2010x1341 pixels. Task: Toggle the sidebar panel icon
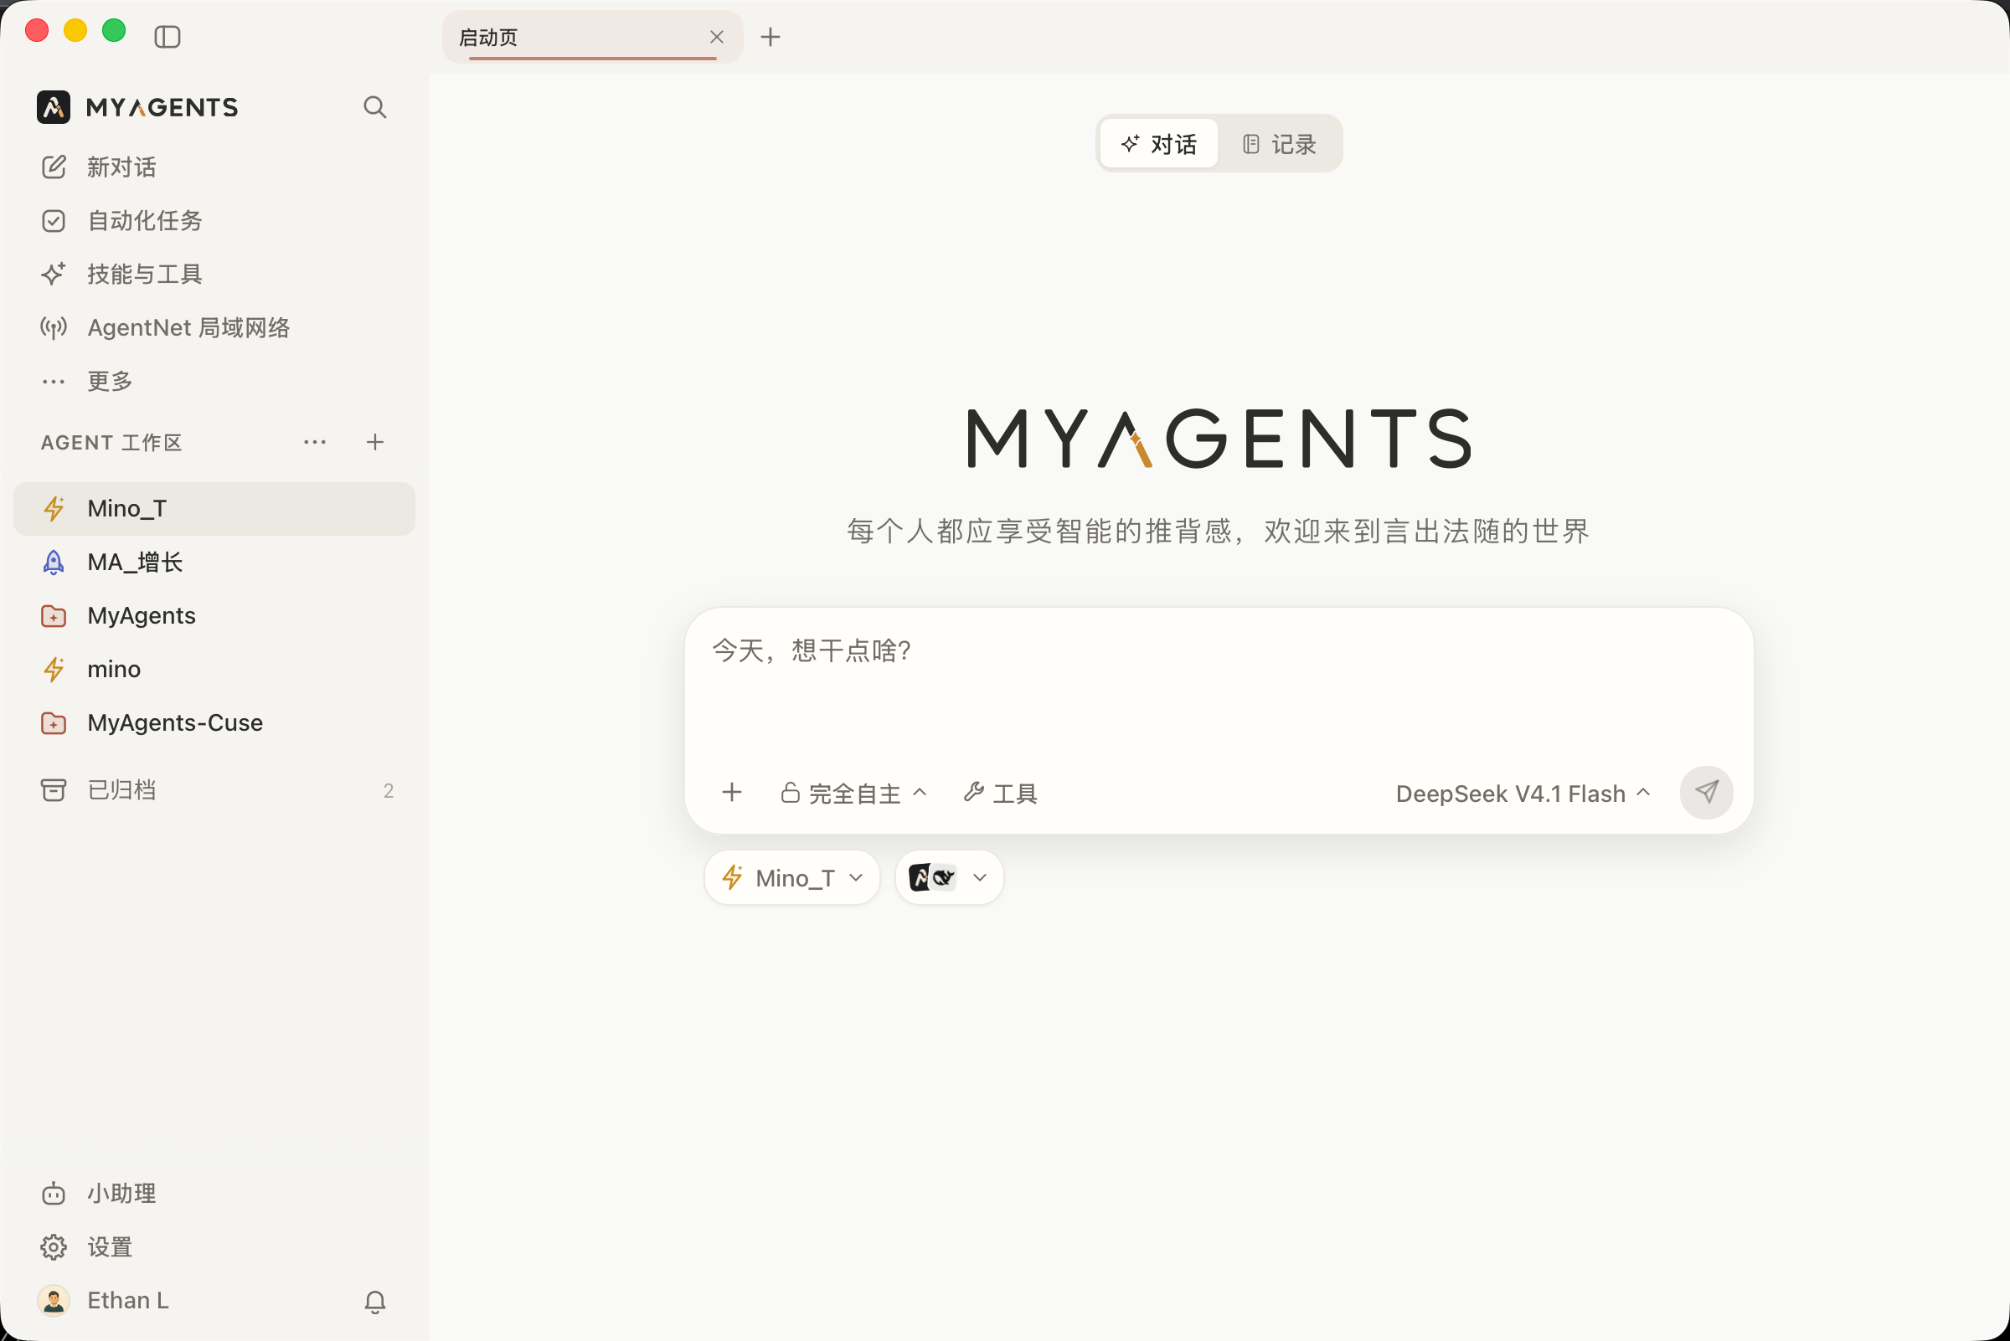pos(167,37)
